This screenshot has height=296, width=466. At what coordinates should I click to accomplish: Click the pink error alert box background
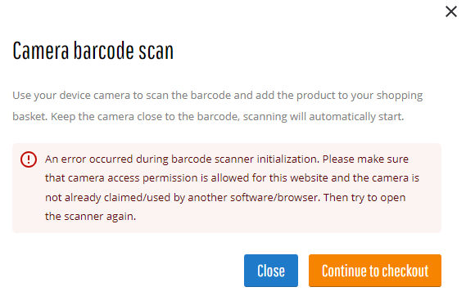[x=227, y=188]
